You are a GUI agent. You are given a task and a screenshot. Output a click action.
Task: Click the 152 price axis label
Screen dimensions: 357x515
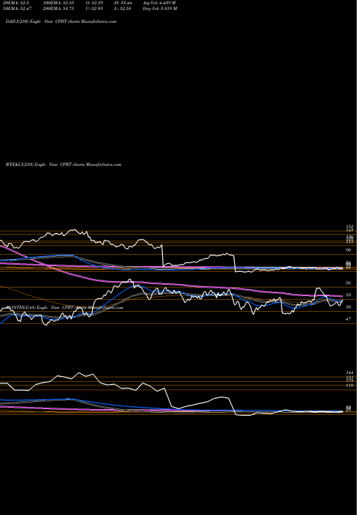349,227
